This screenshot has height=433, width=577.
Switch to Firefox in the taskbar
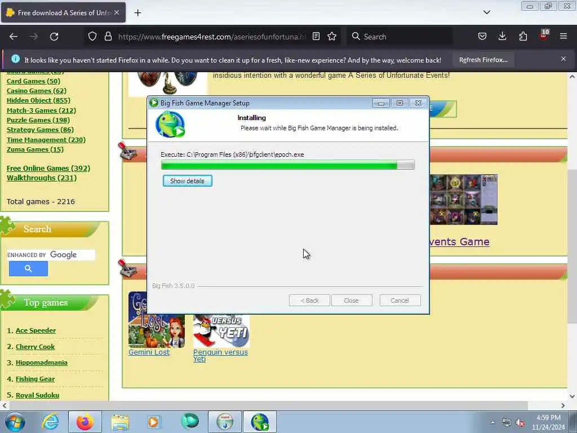pyautogui.click(x=85, y=422)
